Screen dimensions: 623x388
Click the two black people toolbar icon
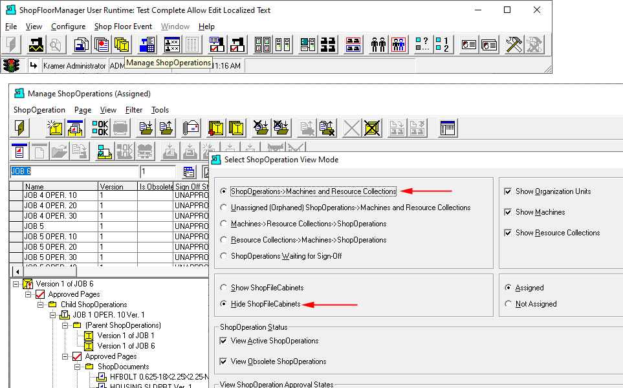pos(378,45)
